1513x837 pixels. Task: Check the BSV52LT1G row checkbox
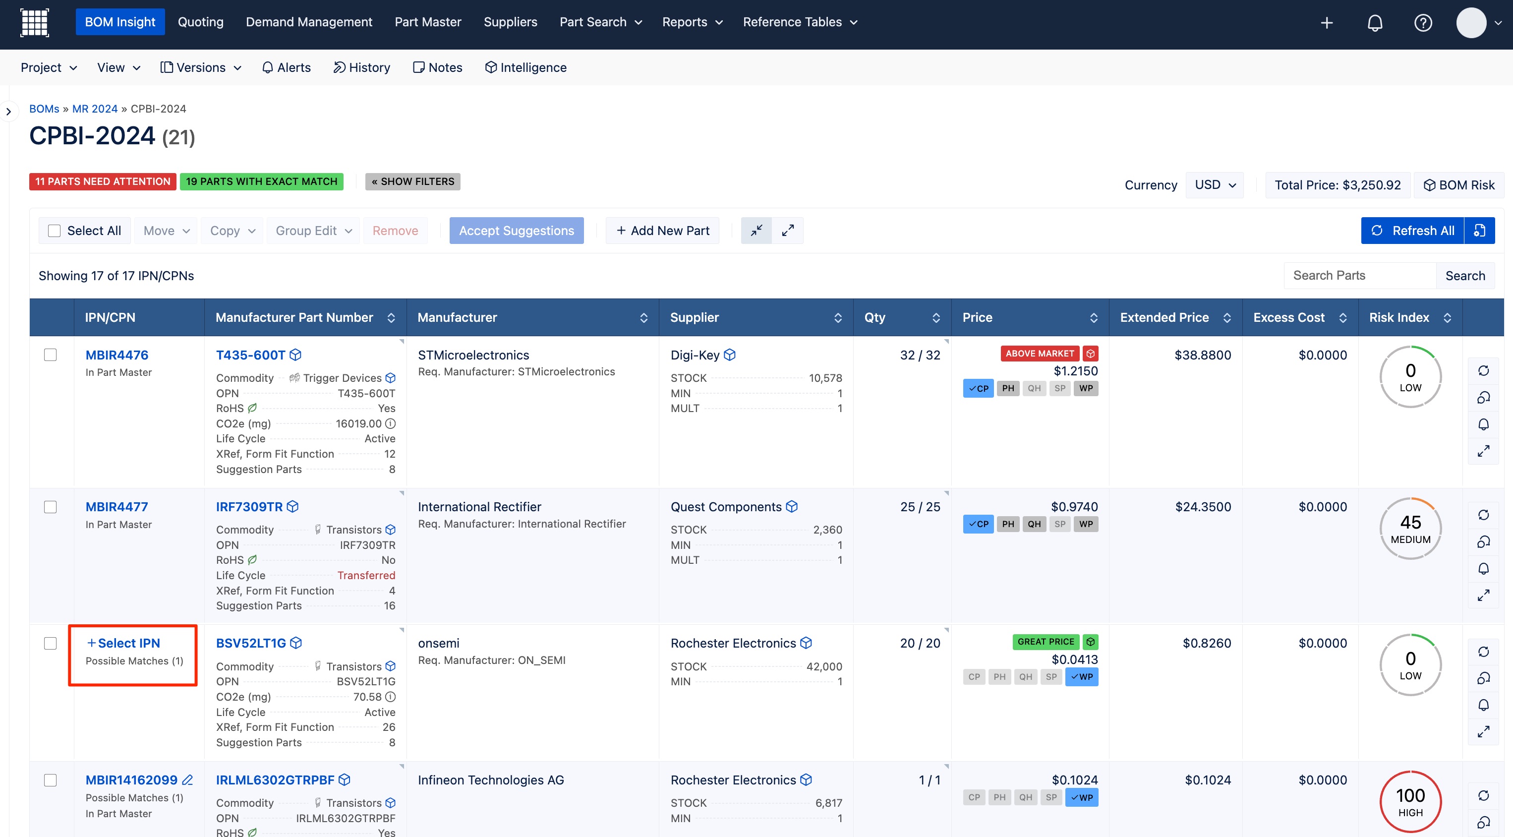(51, 643)
